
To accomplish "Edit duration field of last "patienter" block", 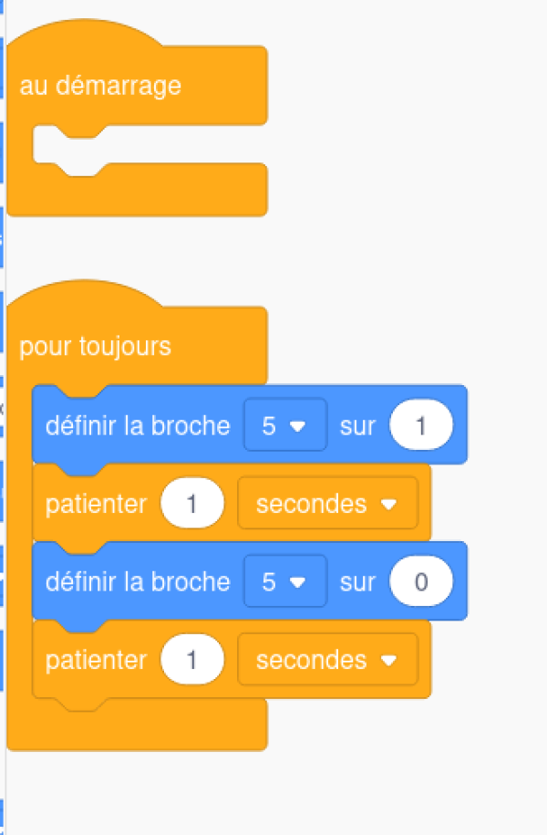I will 192,660.
